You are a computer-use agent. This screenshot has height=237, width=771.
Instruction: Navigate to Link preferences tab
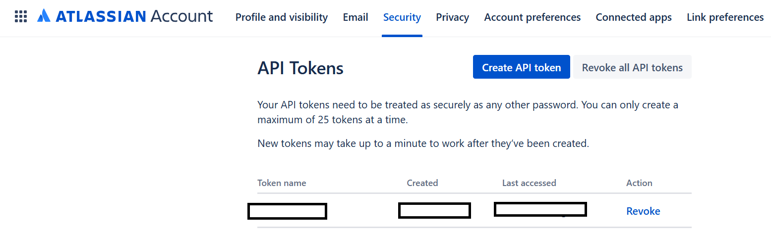point(725,17)
